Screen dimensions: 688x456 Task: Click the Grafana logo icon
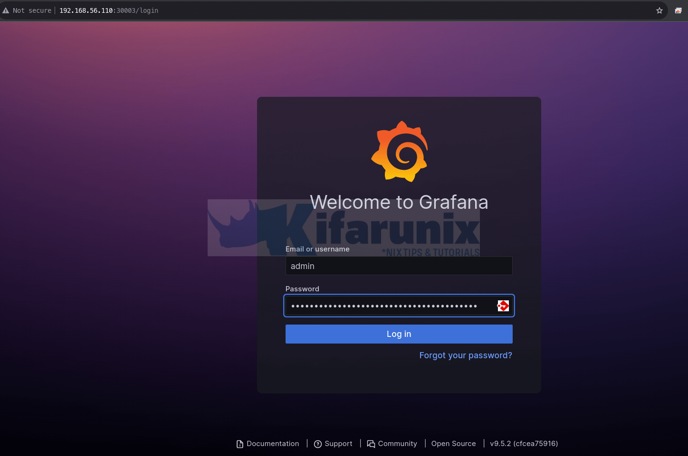(x=400, y=151)
